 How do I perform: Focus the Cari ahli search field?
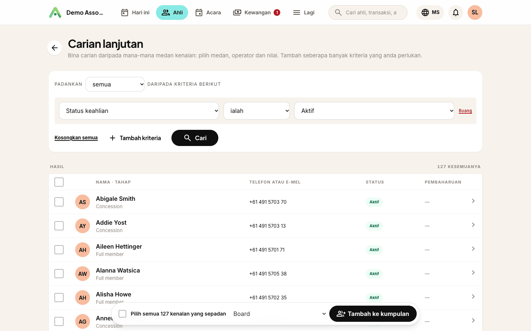[x=368, y=13]
